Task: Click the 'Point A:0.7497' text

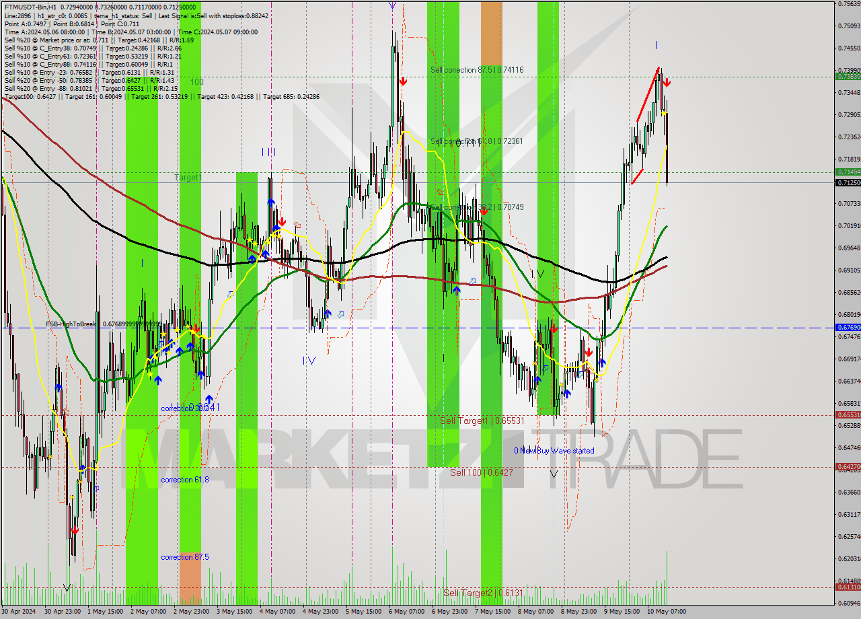Action: [x=26, y=24]
